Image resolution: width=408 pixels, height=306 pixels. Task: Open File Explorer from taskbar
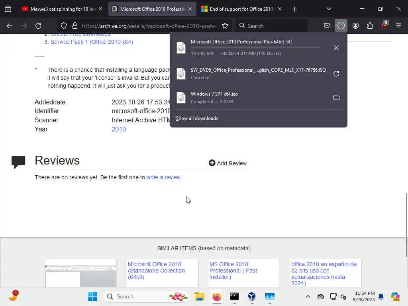point(200,296)
